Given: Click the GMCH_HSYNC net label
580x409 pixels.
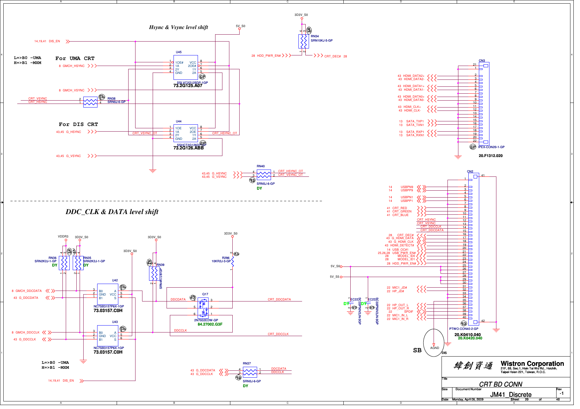Looking at the screenshot, I should pyautogui.click(x=74, y=66).
